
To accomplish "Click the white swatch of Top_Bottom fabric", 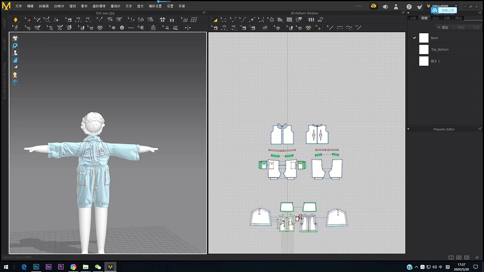I will point(424,49).
